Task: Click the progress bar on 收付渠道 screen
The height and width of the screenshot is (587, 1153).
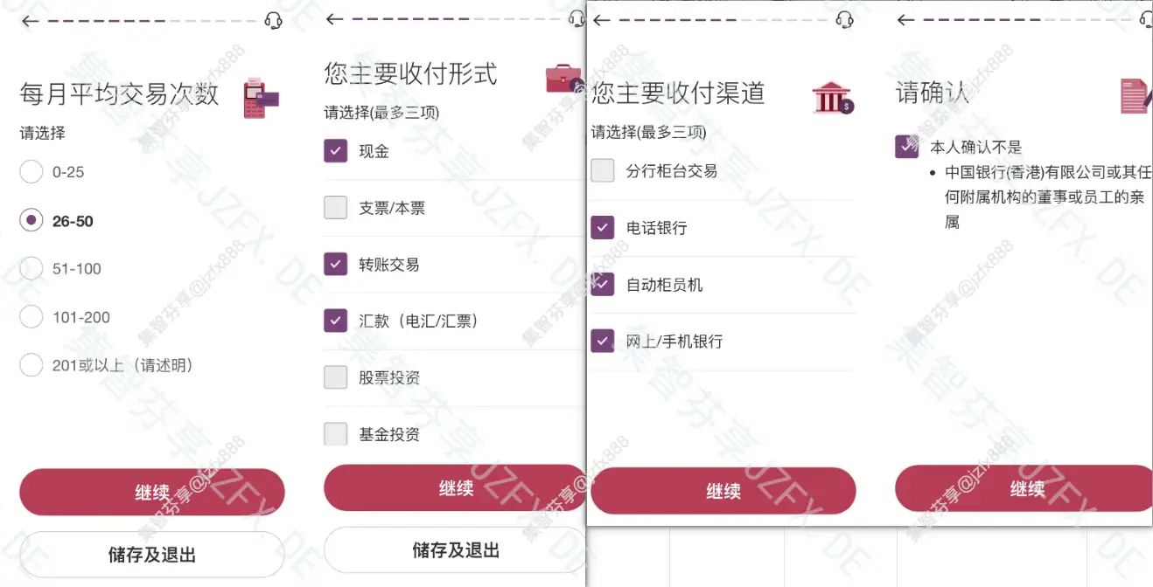Action: [x=722, y=19]
